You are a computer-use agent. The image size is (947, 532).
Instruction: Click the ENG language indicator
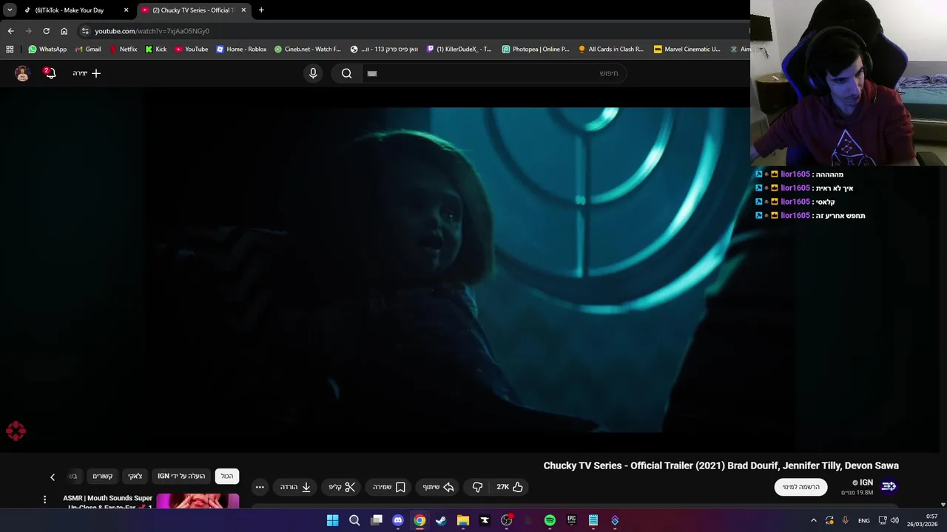864,520
